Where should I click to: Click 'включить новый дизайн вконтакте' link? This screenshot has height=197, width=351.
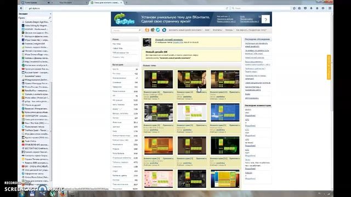click(185, 30)
